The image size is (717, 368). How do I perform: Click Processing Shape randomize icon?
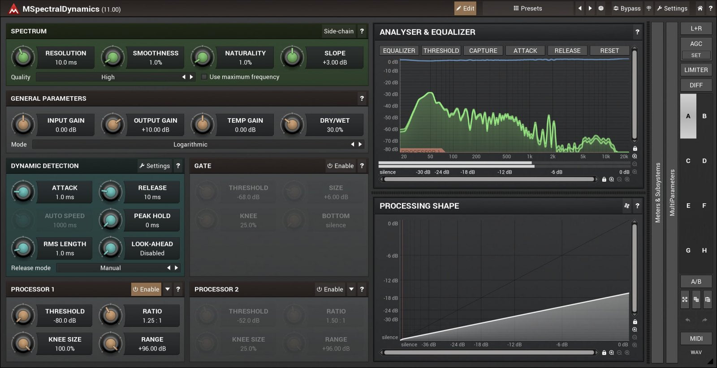(x=626, y=206)
